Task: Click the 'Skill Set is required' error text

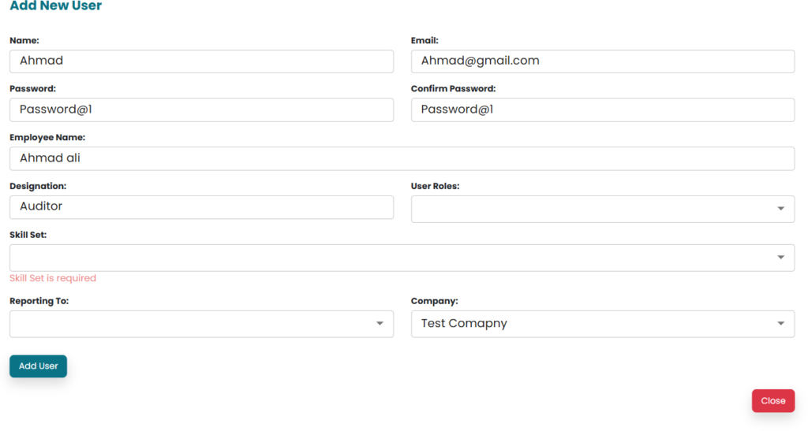Action: pos(53,278)
